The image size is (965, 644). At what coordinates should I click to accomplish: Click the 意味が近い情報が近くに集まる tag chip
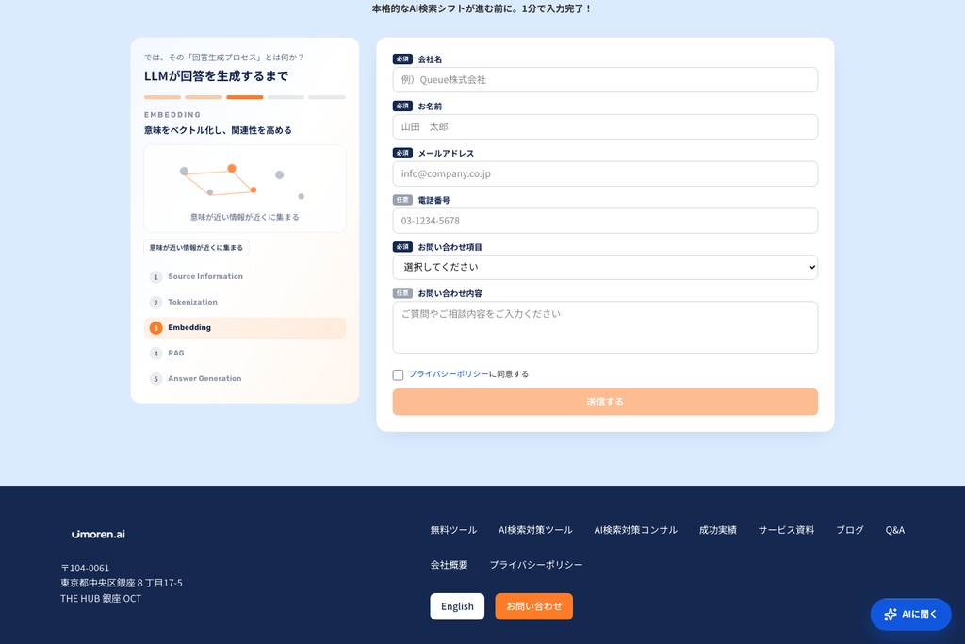point(196,247)
